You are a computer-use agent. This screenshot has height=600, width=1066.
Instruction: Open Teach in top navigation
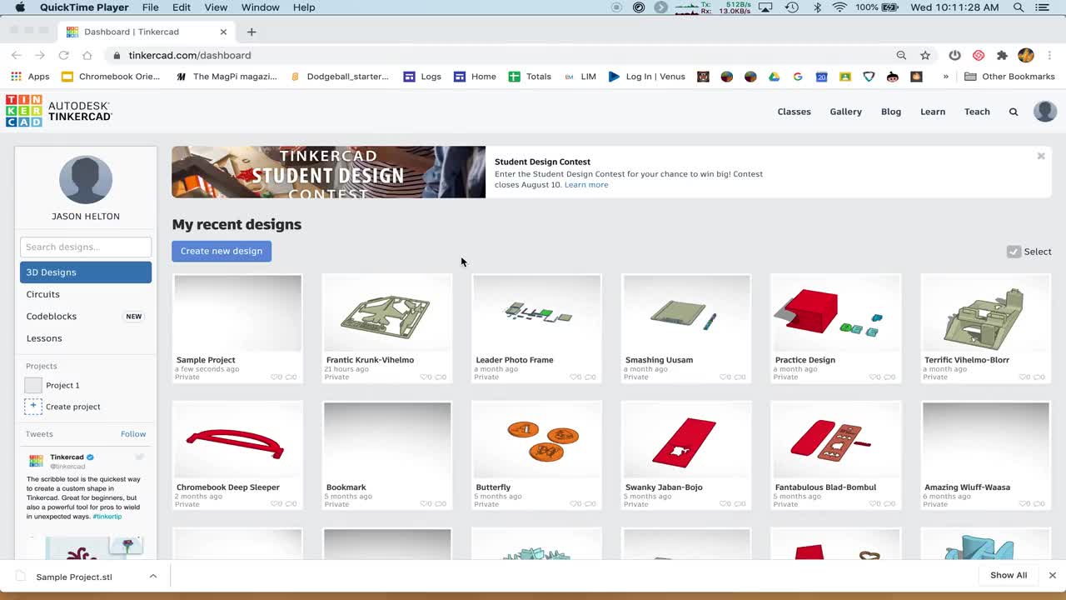click(x=977, y=112)
